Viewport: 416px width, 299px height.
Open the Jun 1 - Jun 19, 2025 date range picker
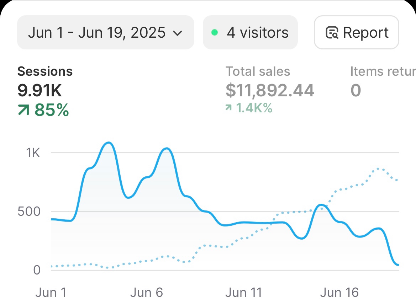tap(96, 33)
